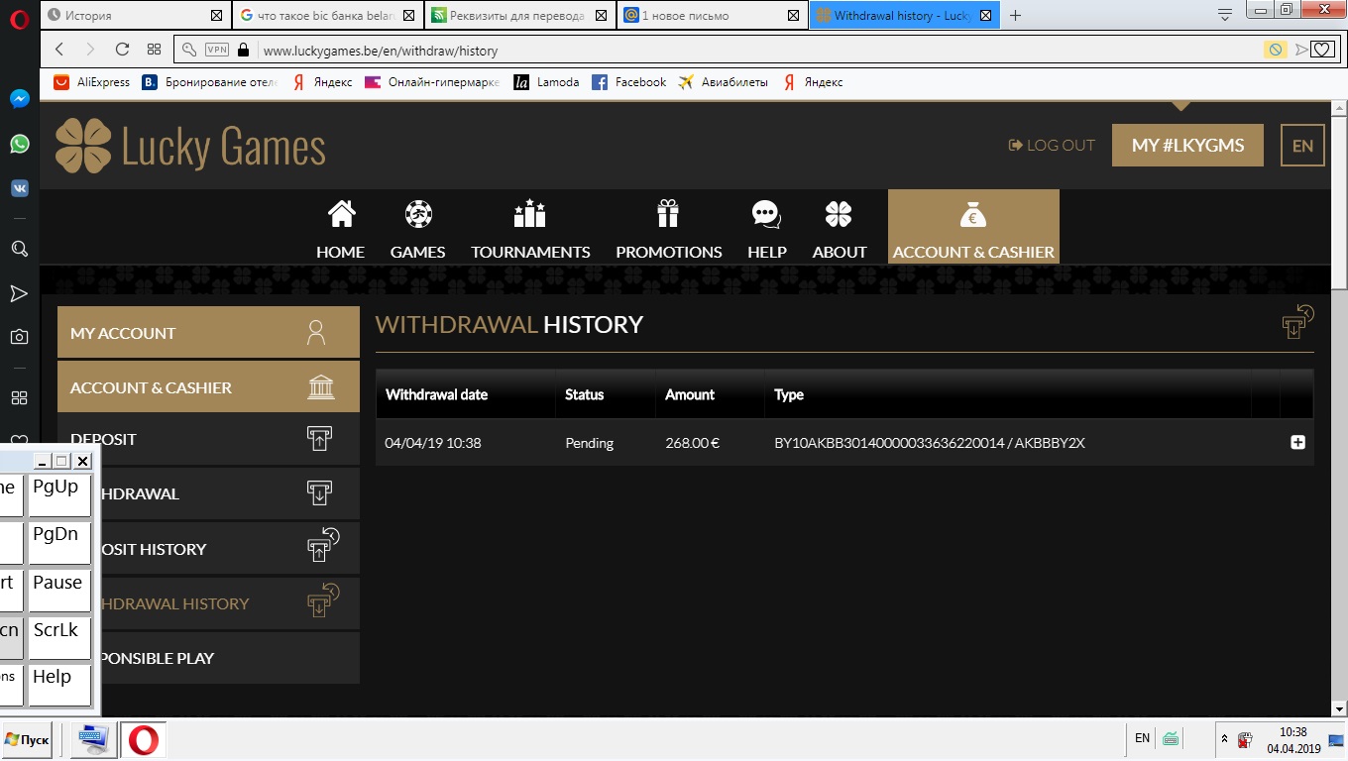This screenshot has height=761, width=1348.
Task: Expand the pending withdrawal row details
Action: 1297,443
